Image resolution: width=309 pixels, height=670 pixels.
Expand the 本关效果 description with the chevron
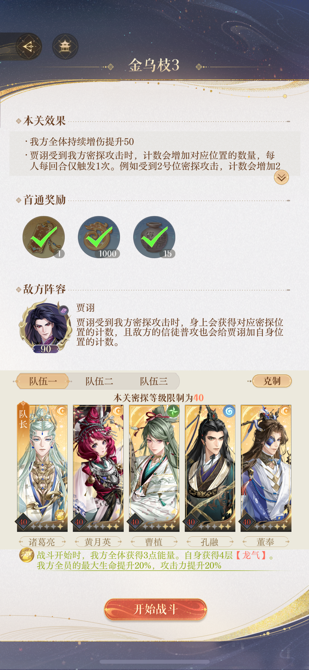[x=281, y=177]
